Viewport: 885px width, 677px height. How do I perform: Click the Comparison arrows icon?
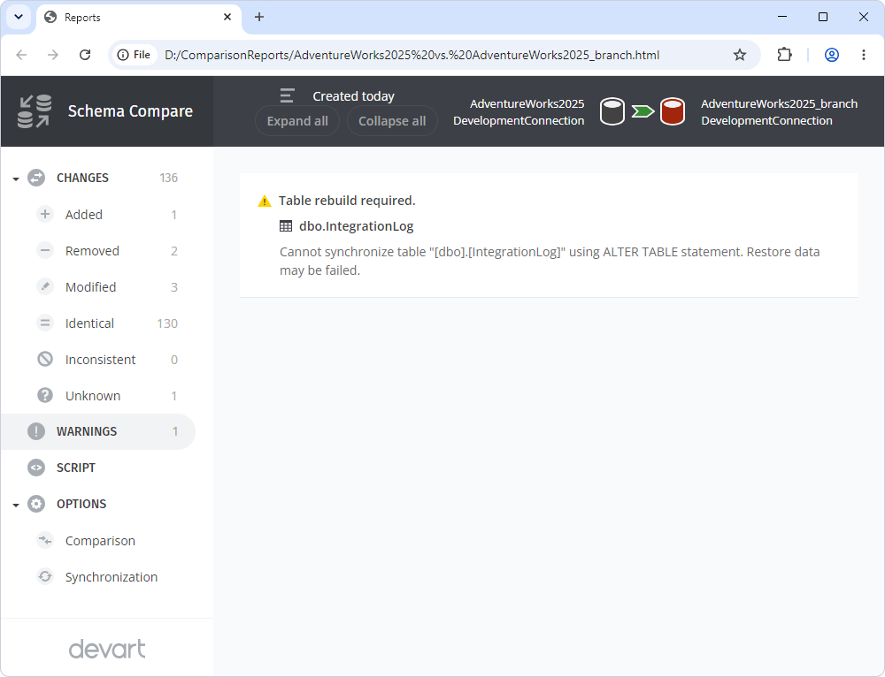click(x=45, y=541)
